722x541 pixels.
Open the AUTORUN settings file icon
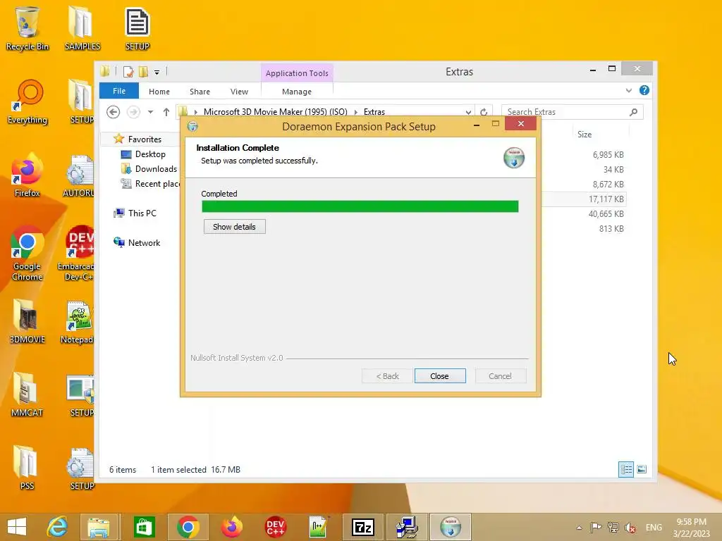79,175
